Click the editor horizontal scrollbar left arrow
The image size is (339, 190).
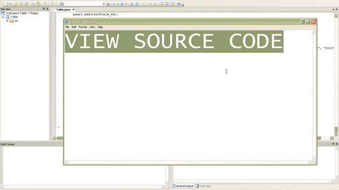[x=54, y=138]
